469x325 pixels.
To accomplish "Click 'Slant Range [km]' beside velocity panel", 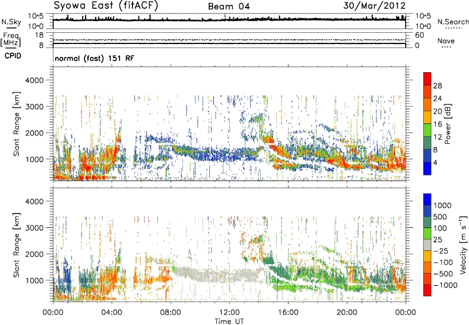I will coord(16,245).
